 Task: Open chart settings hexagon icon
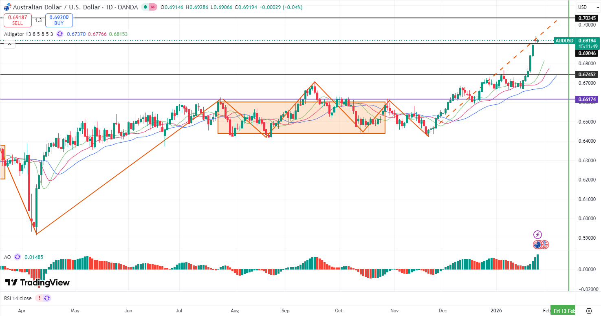click(x=588, y=311)
